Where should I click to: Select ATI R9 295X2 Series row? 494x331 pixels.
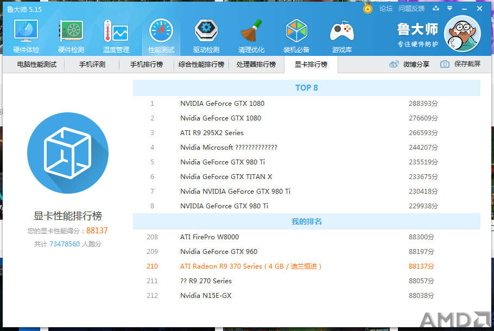click(307, 132)
